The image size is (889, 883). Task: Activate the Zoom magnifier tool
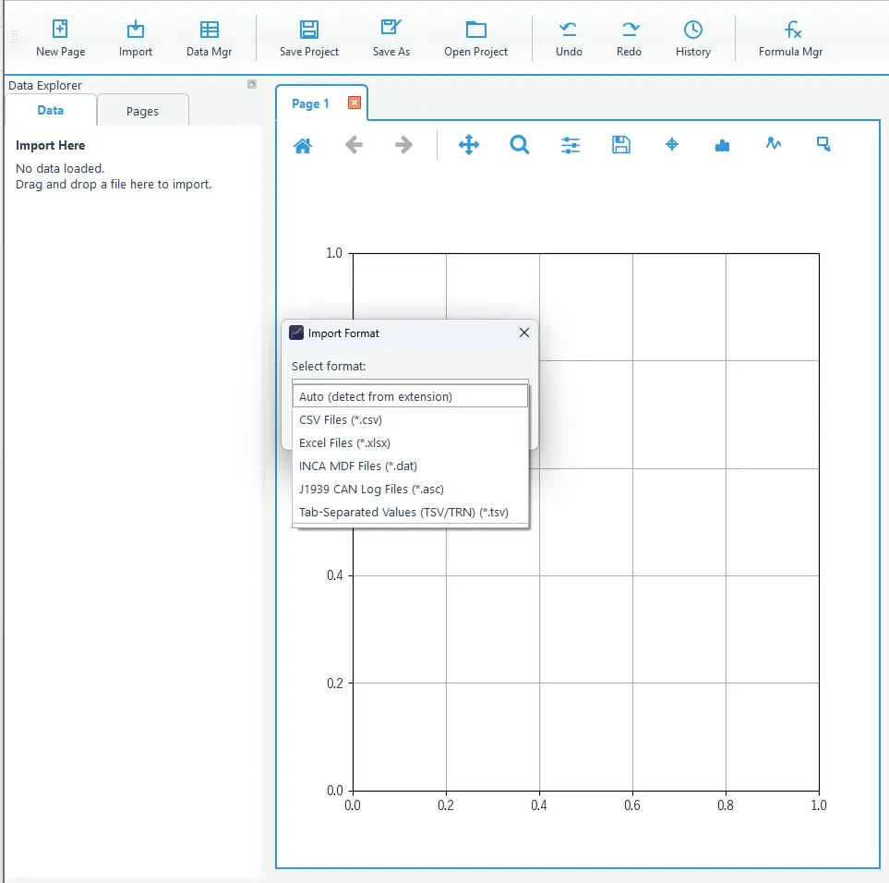click(x=520, y=145)
